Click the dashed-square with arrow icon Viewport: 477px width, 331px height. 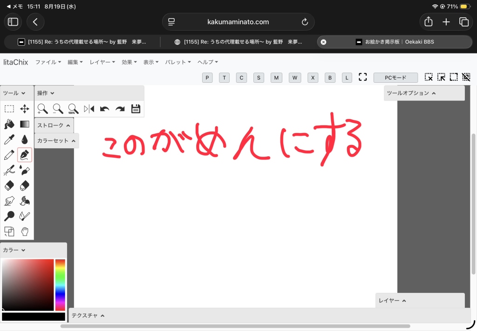[x=441, y=77]
